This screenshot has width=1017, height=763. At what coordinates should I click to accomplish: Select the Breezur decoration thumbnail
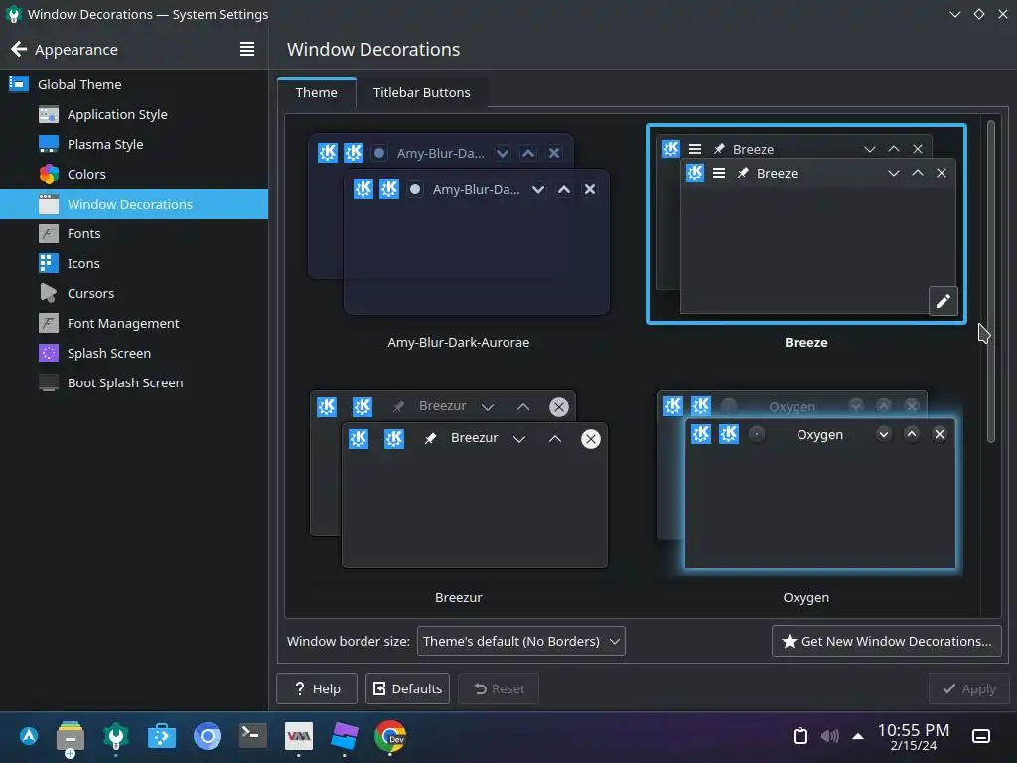(x=459, y=479)
